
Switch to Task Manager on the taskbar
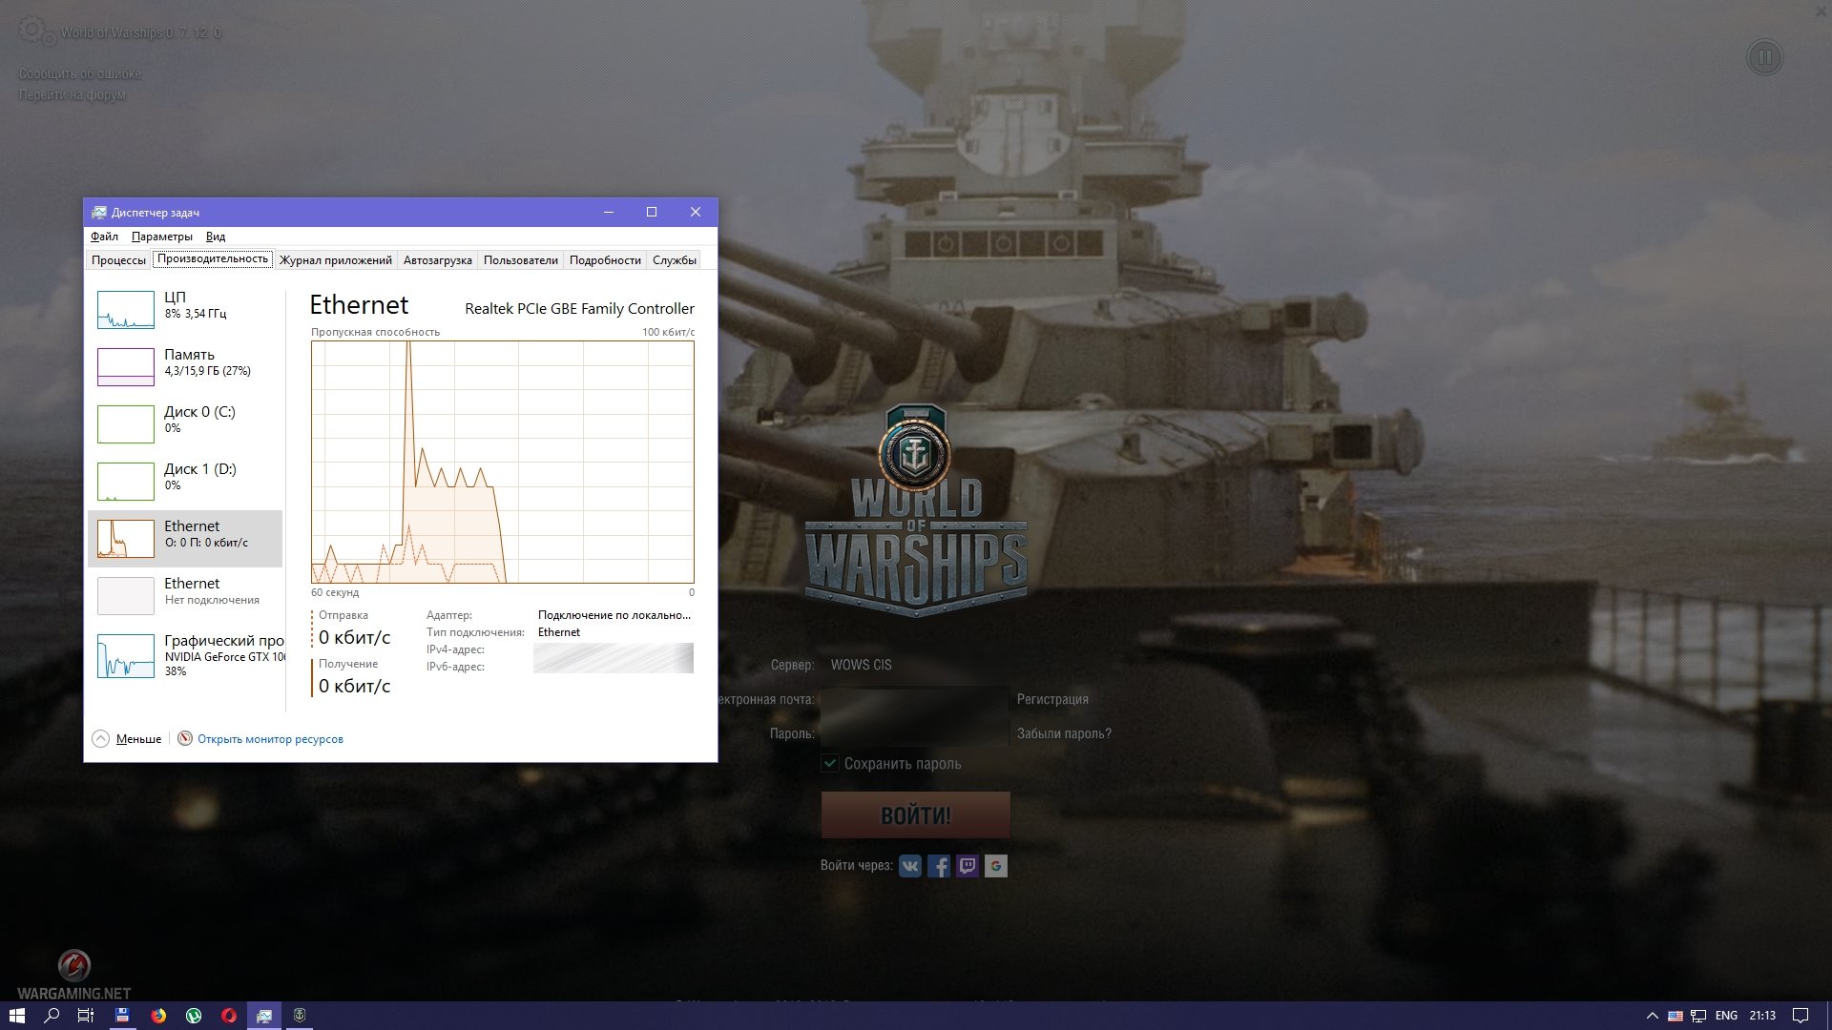[264, 1016]
